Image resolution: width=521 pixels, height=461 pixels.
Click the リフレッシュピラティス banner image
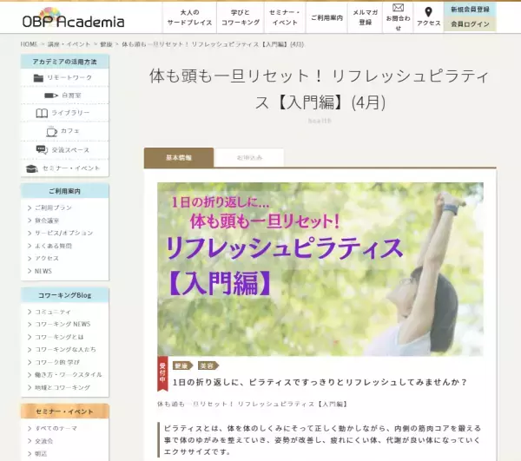click(320, 269)
